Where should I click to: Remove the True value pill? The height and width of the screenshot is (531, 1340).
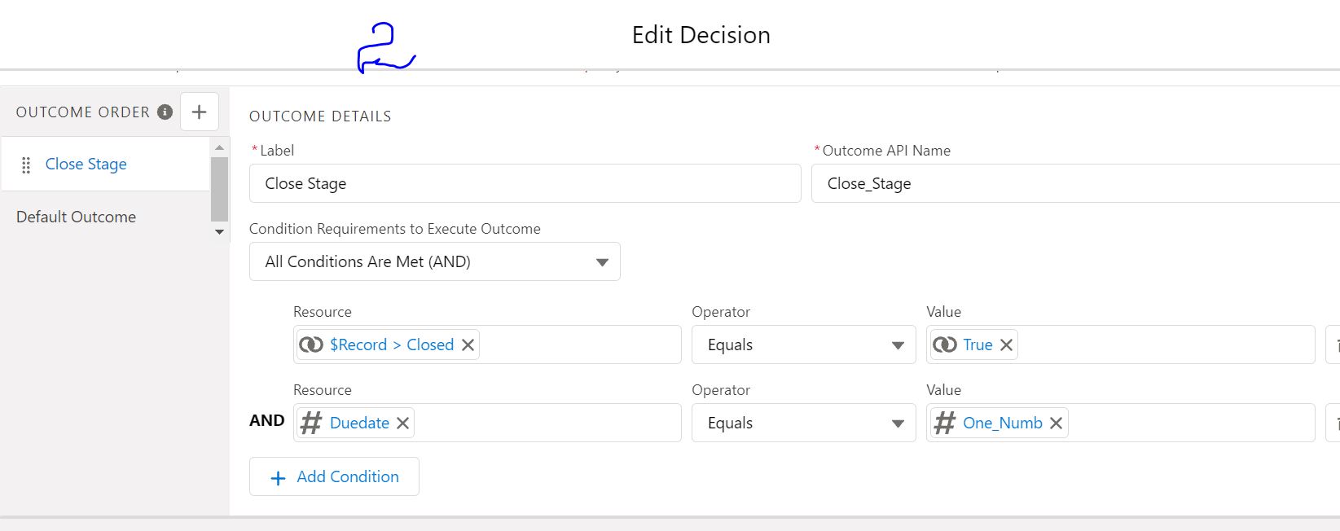tap(1007, 344)
